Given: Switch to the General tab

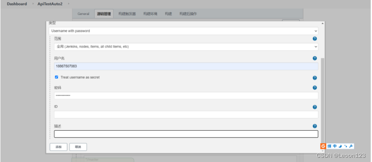Looking at the screenshot, I should tap(83, 14).
